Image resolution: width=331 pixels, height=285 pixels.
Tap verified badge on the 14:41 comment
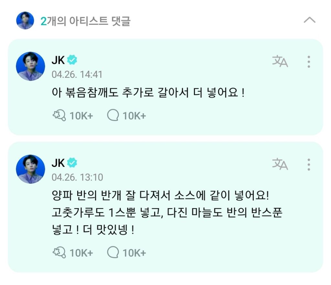coord(72,60)
